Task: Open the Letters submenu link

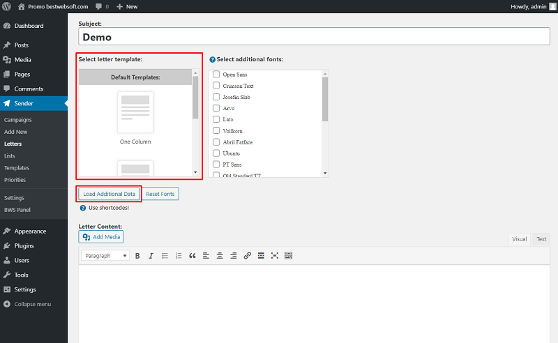Action: (13, 144)
